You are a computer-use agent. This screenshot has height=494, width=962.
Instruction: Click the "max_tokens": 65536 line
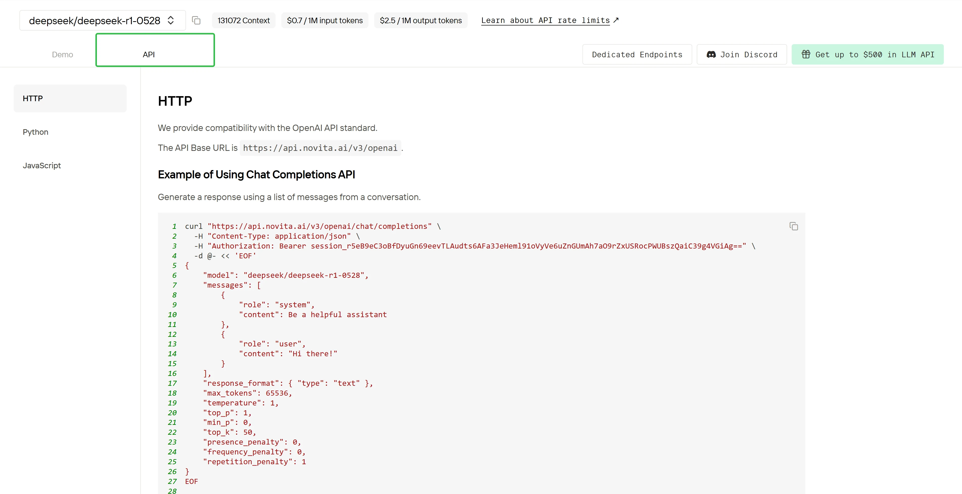click(247, 393)
